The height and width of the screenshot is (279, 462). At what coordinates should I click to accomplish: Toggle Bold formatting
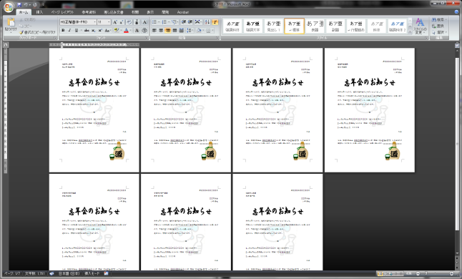point(63,30)
